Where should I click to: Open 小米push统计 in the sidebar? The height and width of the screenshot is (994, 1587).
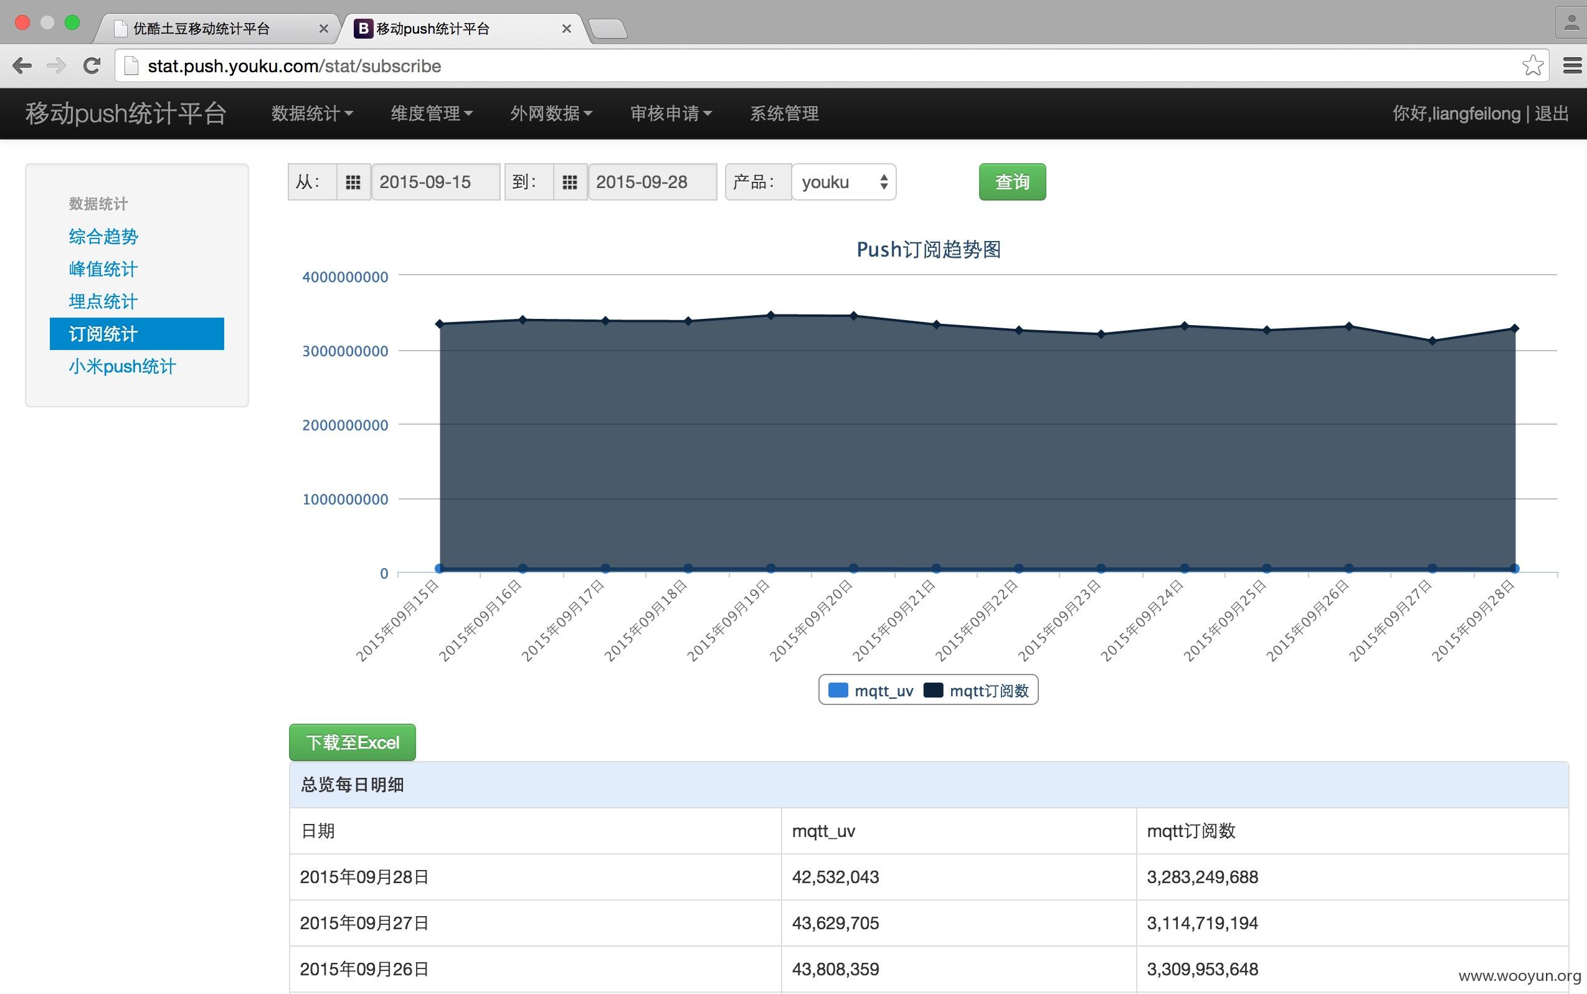coord(122,366)
